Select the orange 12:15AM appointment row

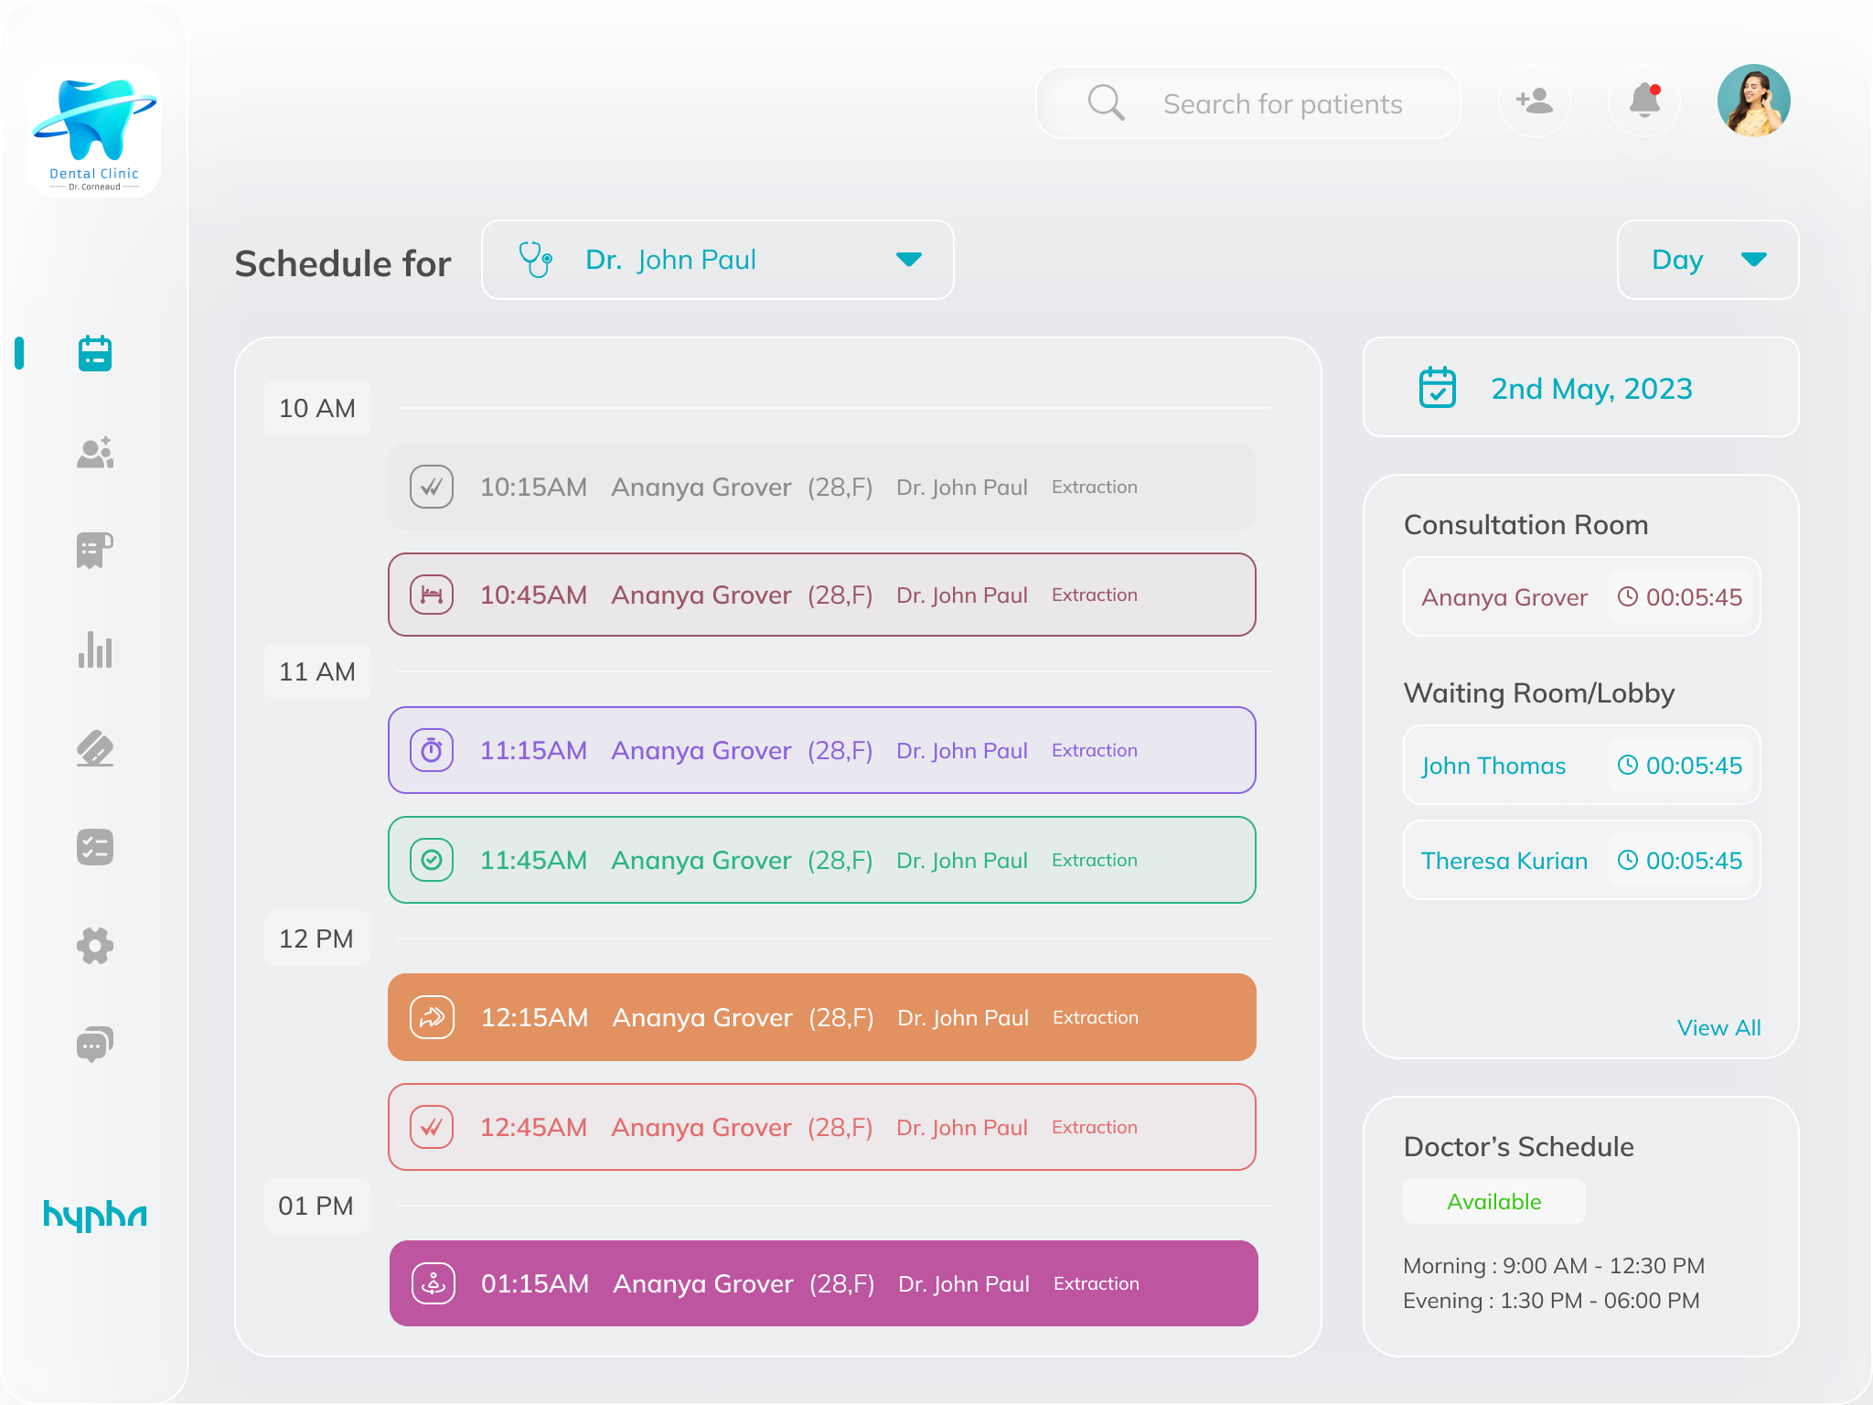tap(821, 1017)
